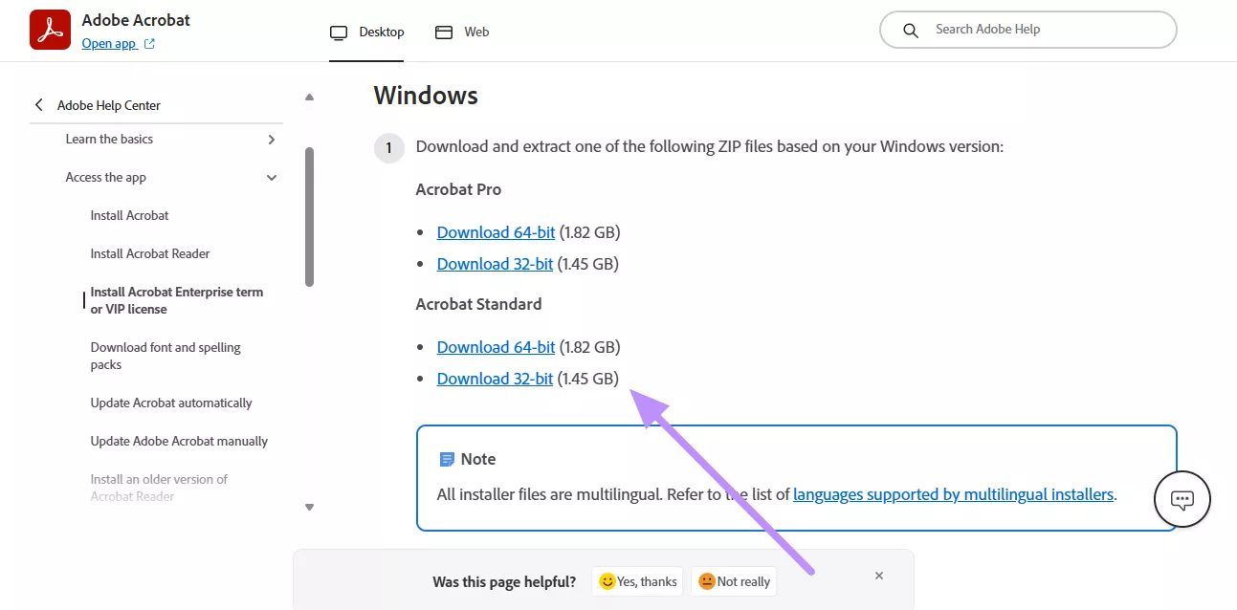Open the feedback chat bubble

click(x=1182, y=499)
